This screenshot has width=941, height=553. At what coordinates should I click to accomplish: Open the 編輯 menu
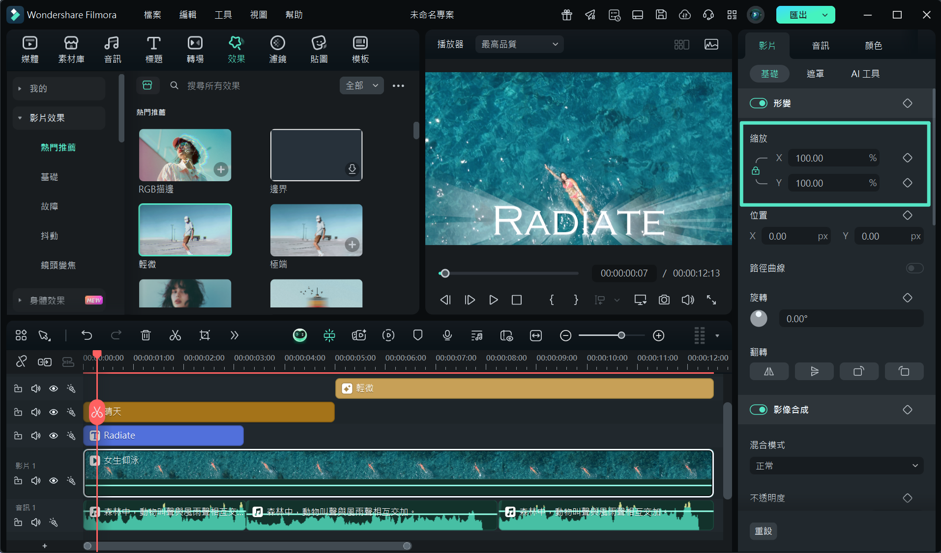point(188,15)
